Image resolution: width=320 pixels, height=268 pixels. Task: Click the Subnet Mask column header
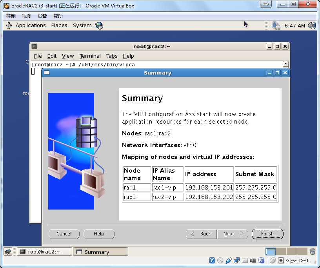[x=256, y=174]
